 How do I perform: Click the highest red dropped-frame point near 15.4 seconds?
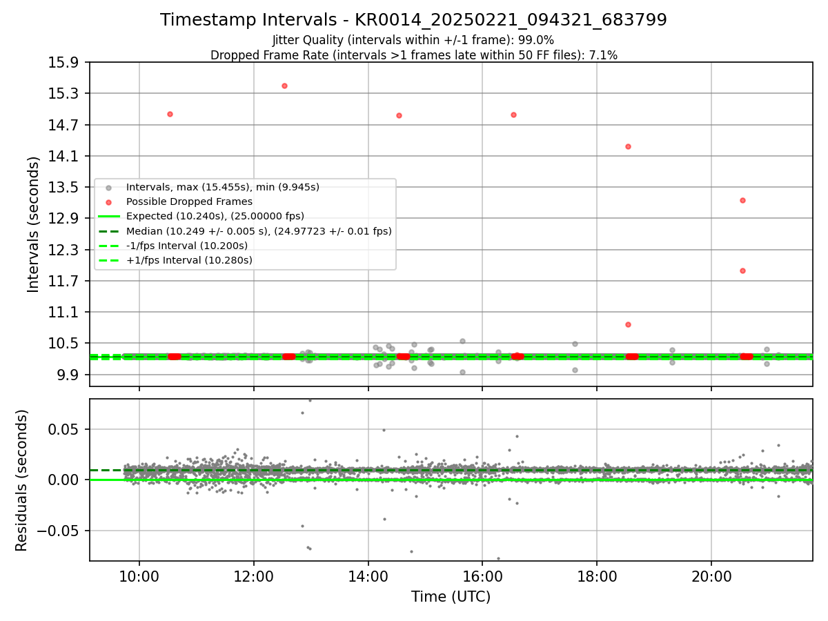(x=284, y=86)
